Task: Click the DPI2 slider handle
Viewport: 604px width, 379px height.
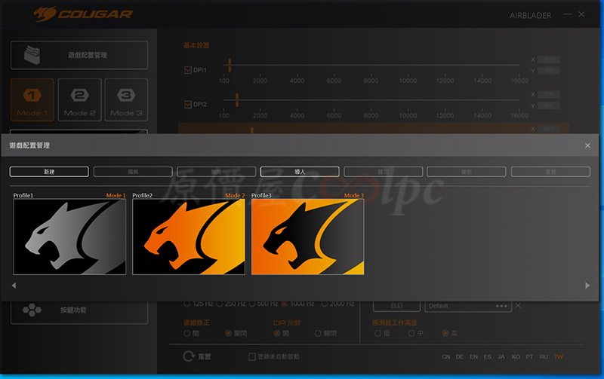Action: [x=237, y=100]
